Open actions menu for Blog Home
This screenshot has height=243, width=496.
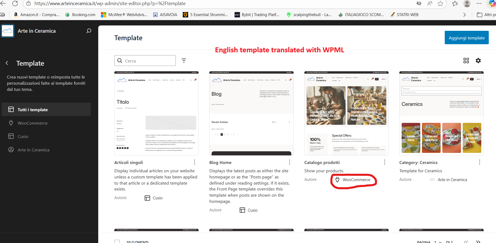tap(290, 162)
